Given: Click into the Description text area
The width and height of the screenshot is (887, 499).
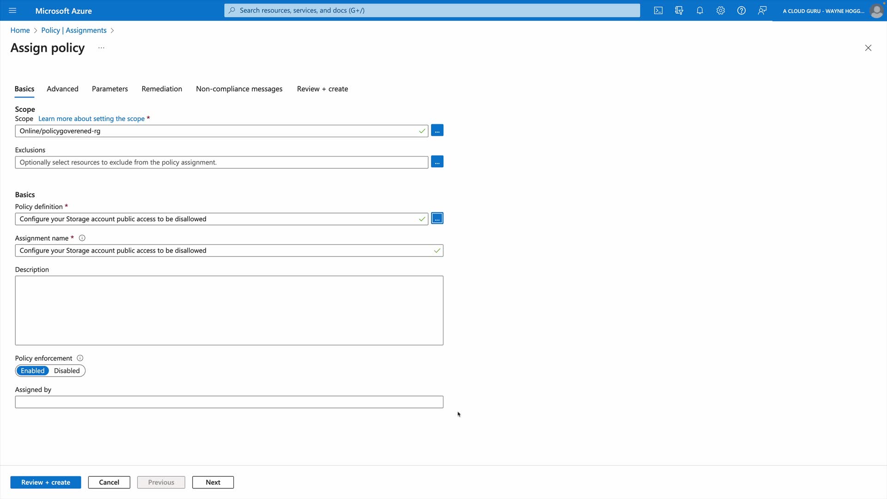Looking at the screenshot, I should coord(229,310).
